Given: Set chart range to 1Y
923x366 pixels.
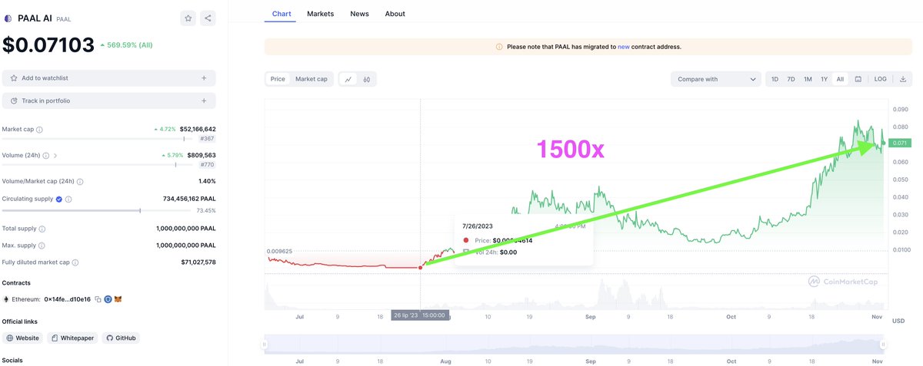Looking at the screenshot, I should pos(824,79).
